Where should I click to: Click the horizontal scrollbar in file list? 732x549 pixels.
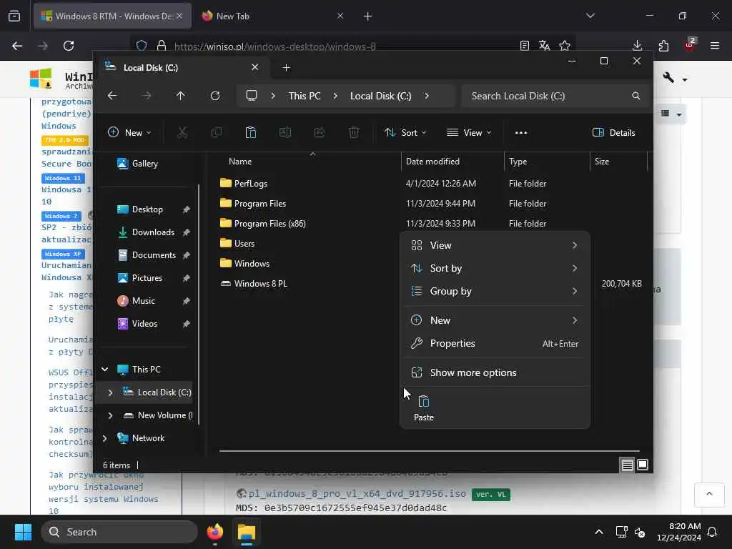pyautogui.click(x=430, y=451)
